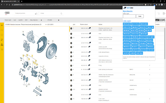Click Motorro icon next to 4M0 698 671
166x103 pixels.
89,47
